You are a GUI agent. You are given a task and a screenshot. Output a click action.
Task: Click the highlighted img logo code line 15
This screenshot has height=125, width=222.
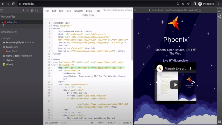pos(91,68)
